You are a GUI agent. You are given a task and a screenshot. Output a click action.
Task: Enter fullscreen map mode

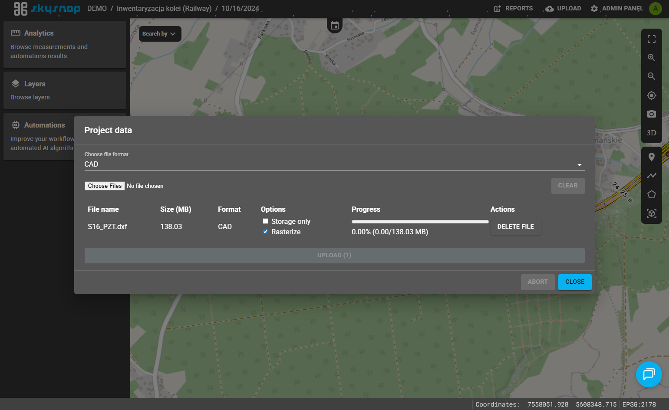[652, 39]
